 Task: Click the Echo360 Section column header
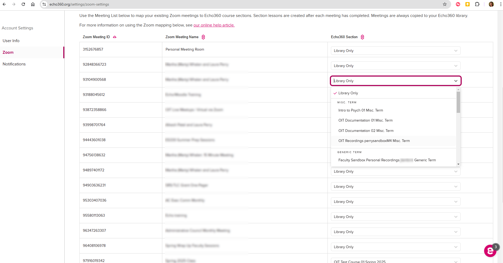344,37
